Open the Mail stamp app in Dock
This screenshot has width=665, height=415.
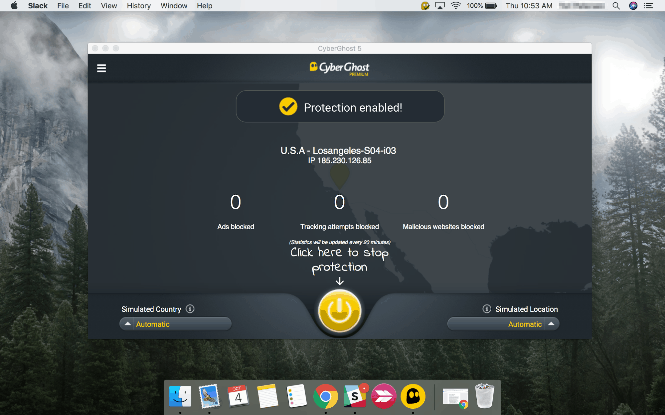pos(209,396)
